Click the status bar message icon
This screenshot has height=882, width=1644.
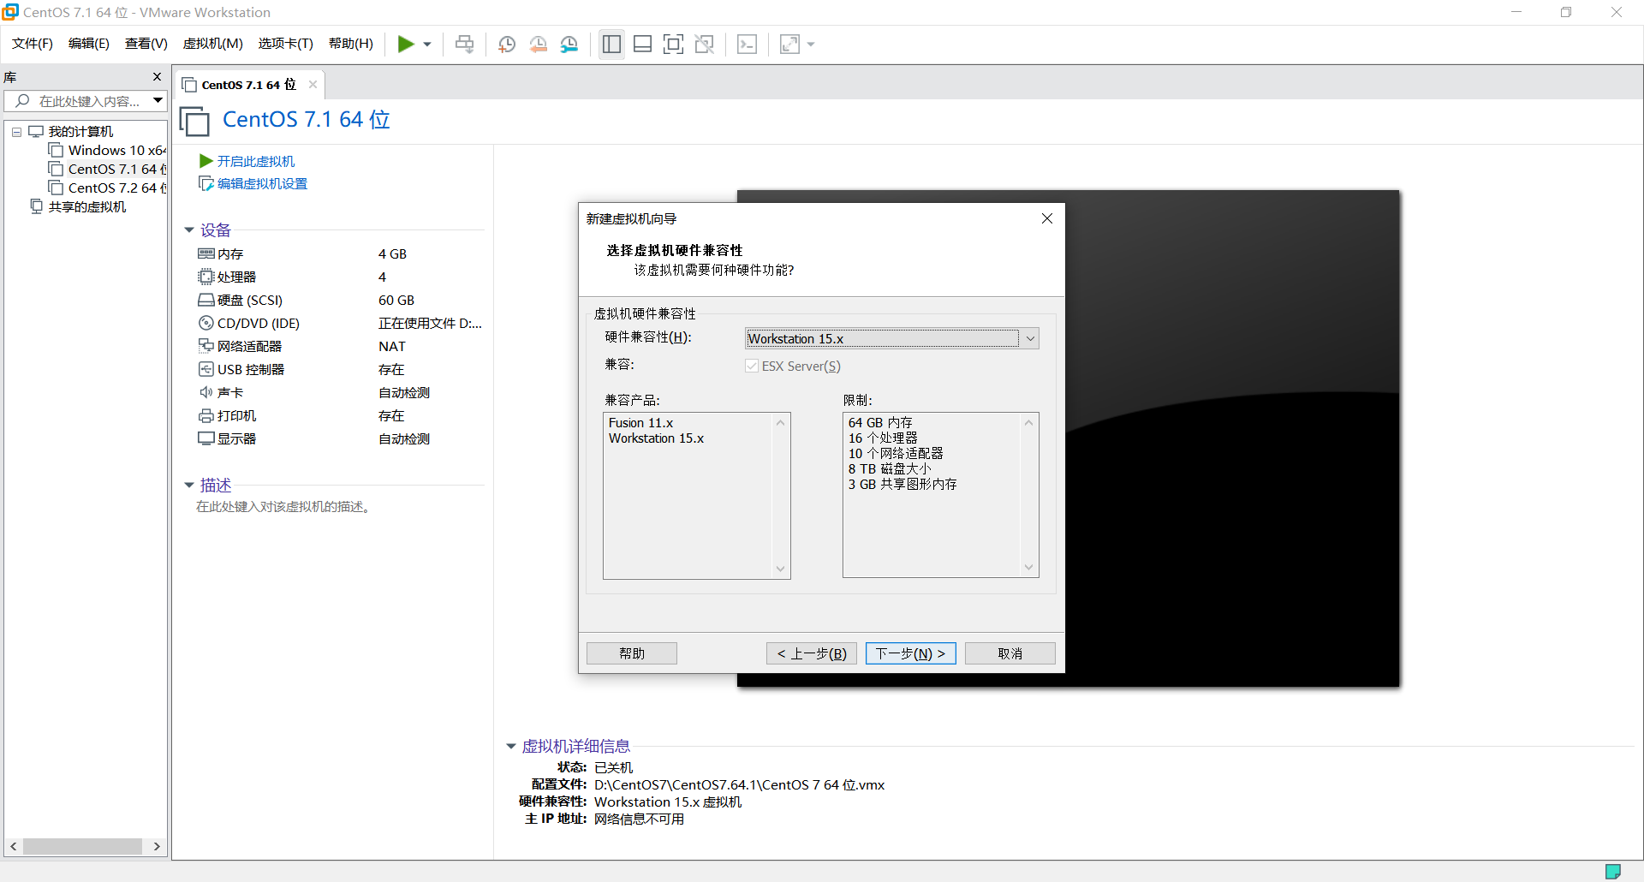[x=1613, y=871]
